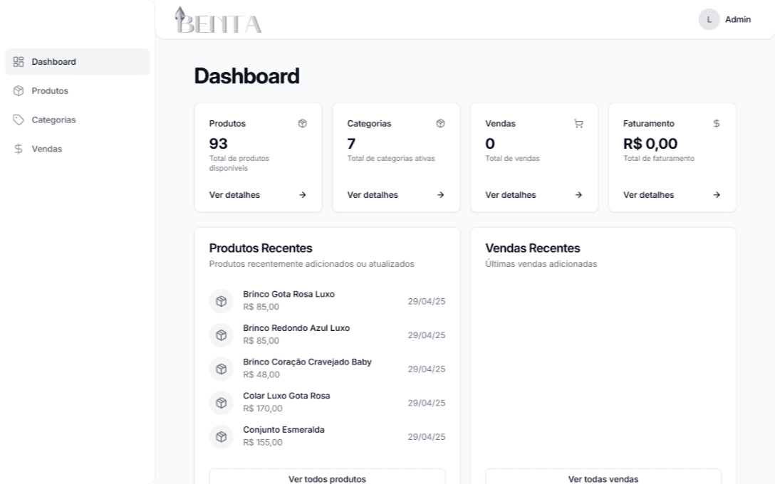The height and width of the screenshot is (484, 775).
Task: Select Vendas in the sidebar menu
Action: (x=46, y=149)
